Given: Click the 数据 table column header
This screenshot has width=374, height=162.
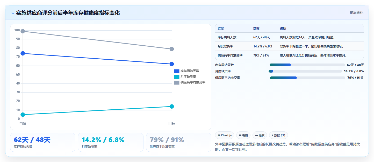Looking at the screenshot, I should tap(256, 29).
